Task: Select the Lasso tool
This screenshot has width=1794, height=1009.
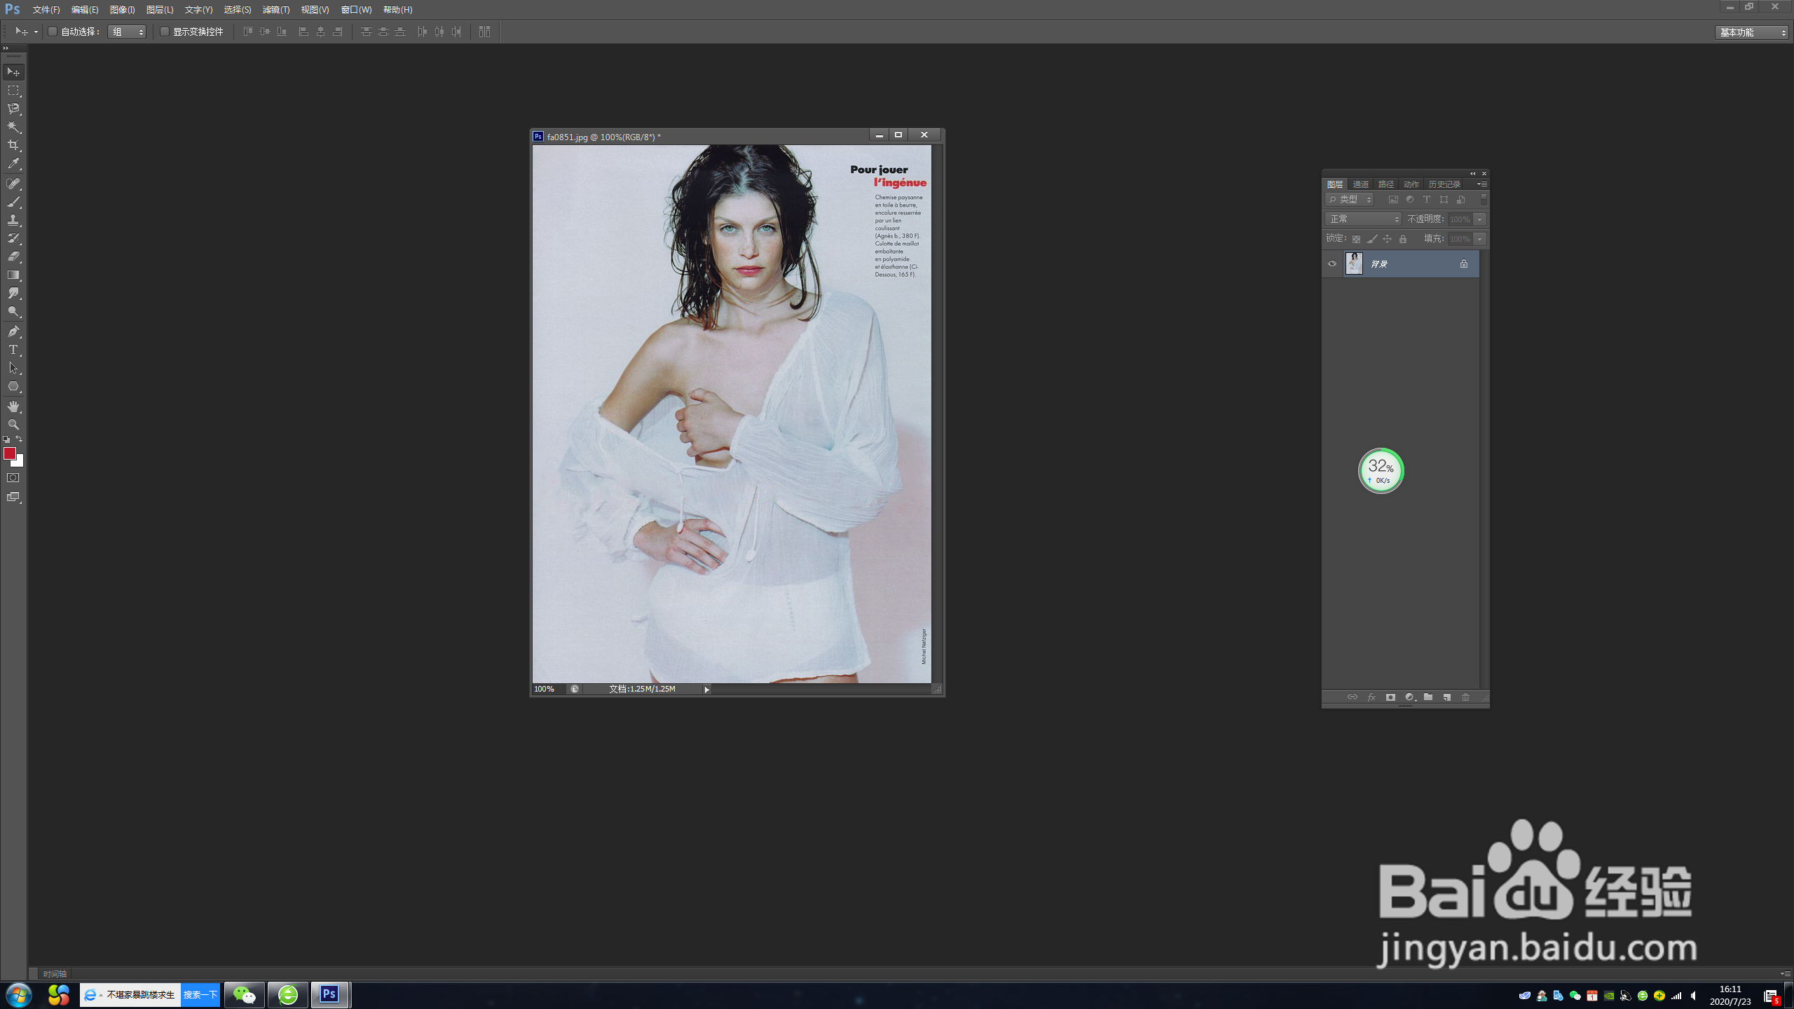Action: (13, 109)
